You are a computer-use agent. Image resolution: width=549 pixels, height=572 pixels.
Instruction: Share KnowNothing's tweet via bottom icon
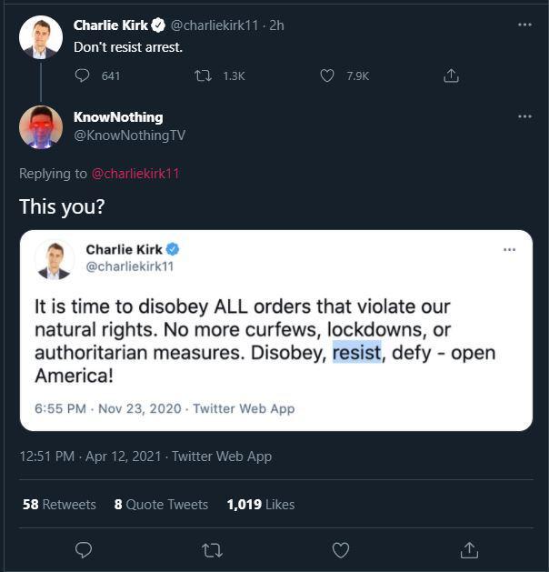[x=469, y=549]
